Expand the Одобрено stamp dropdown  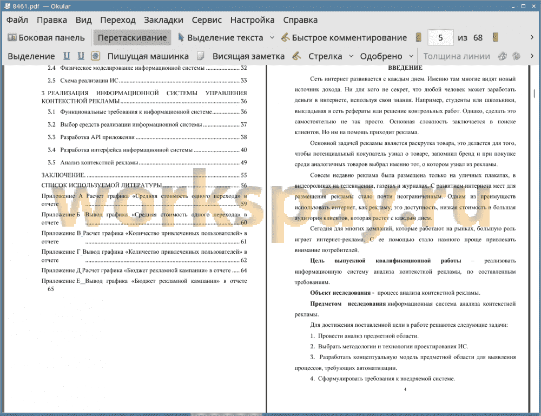click(411, 56)
